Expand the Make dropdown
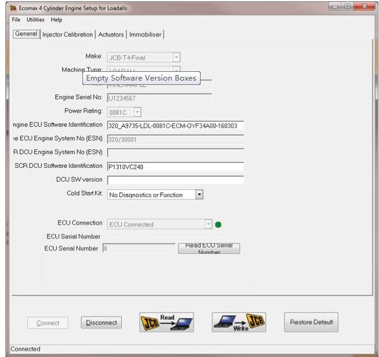 coord(176,58)
